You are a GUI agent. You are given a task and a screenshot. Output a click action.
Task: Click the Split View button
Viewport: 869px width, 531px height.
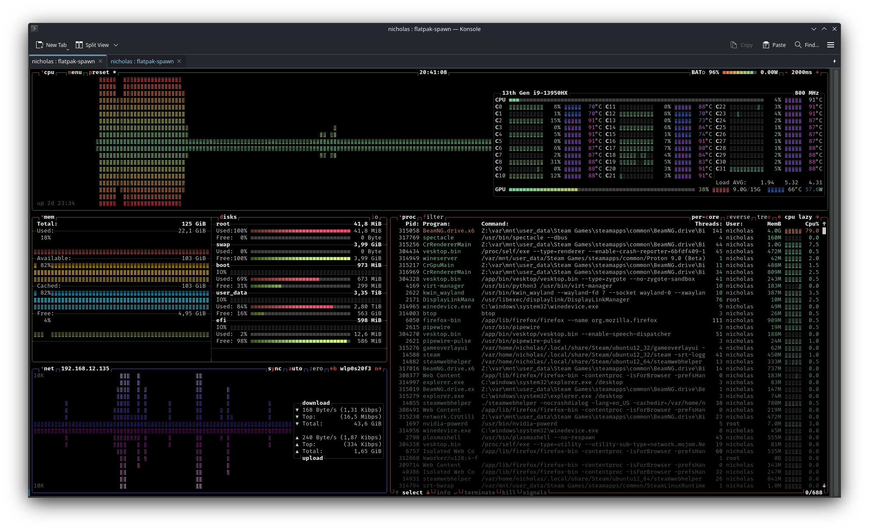coord(92,45)
